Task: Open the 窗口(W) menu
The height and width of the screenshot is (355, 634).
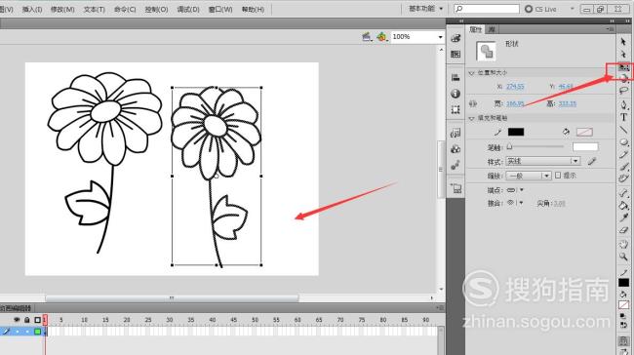Action: 220,9
